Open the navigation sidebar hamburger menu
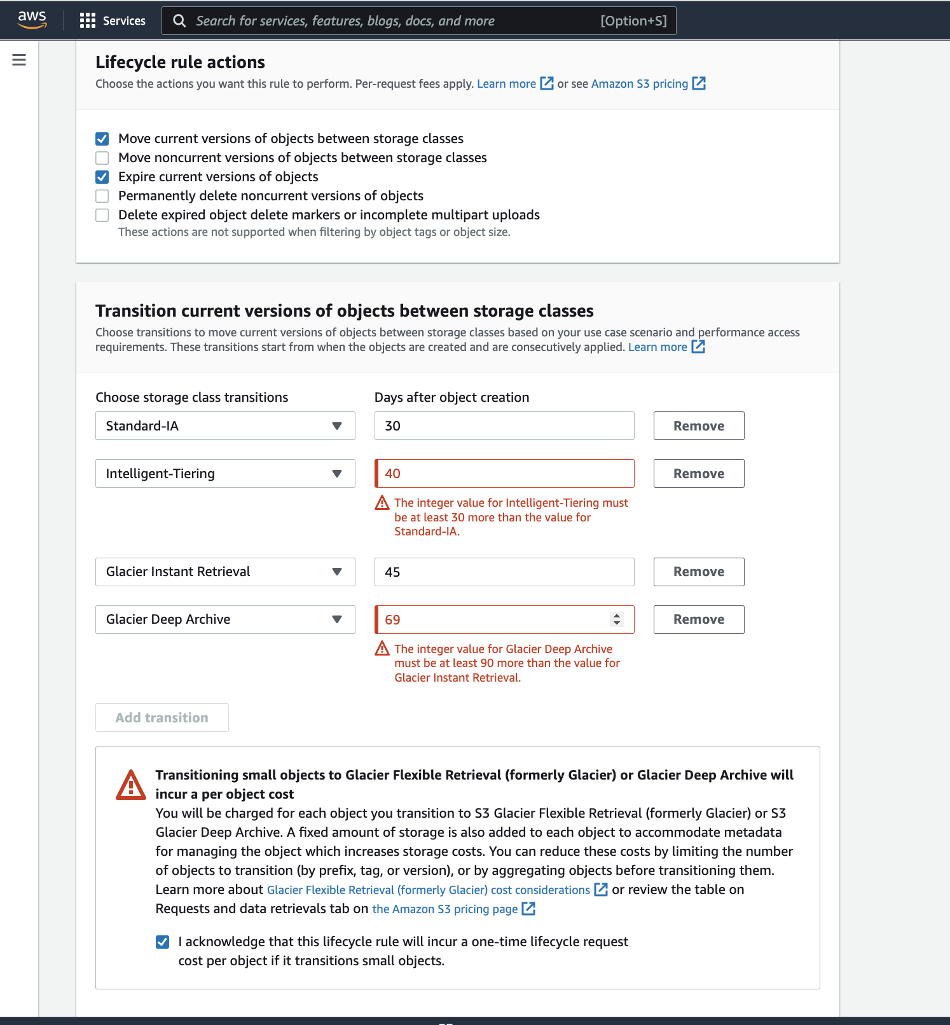This screenshot has width=950, height=1025. pos(19,59)
